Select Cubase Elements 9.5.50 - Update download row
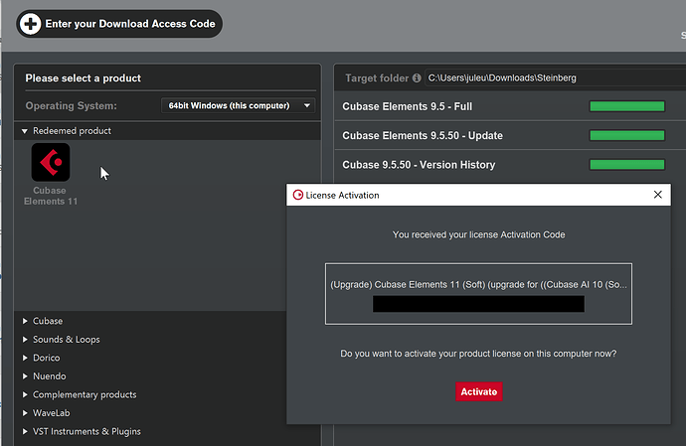 pos(510,135)
